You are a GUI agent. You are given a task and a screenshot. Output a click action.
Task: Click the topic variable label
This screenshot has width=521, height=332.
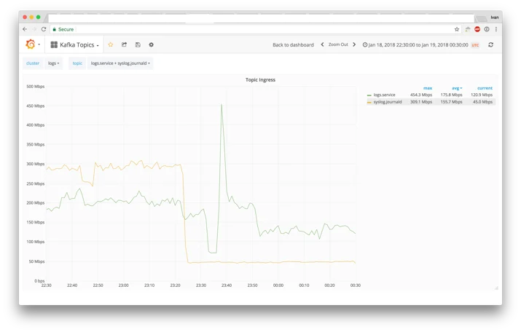[77, 63]
